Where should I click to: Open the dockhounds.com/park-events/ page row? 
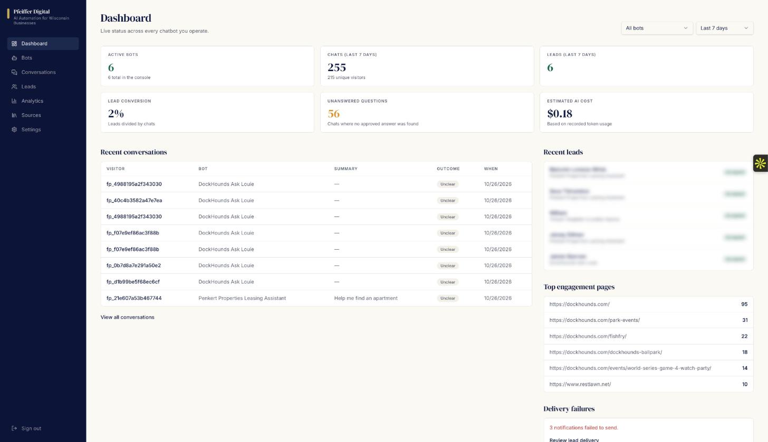pyautogui.click(x=648, y=320)
